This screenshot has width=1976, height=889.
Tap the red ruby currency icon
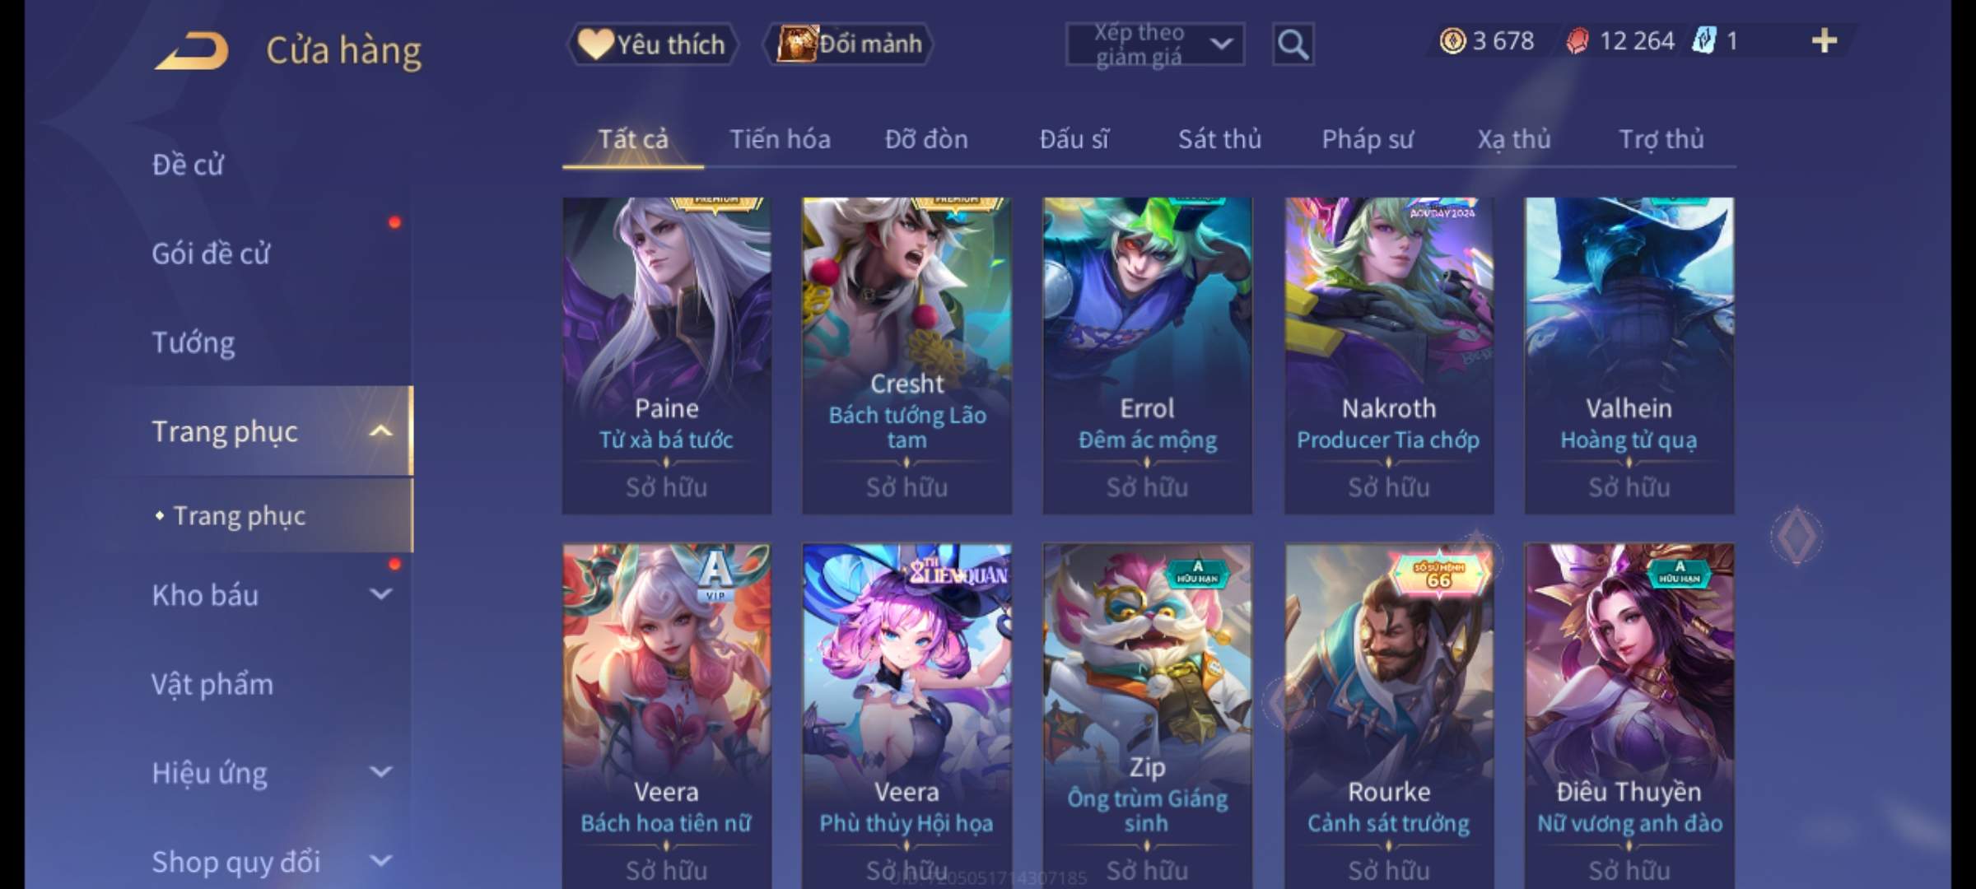coord(1577,41)
